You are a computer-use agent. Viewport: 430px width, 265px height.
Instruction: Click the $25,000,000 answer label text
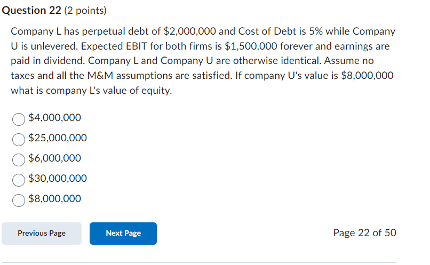pyautogui.click(x=57, y=138)
